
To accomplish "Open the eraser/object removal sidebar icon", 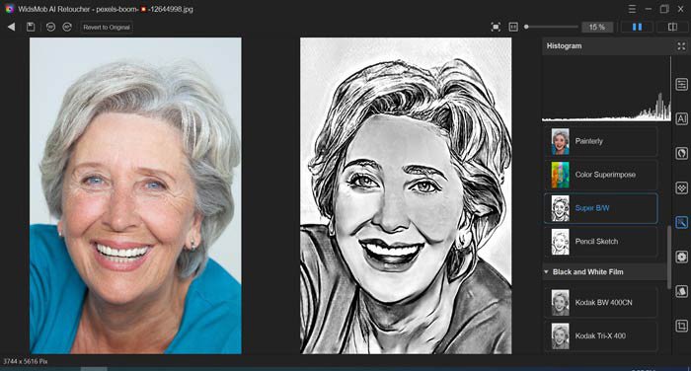I will (x=682, y=291).
